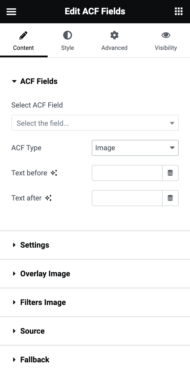Open dynamic tags for Text before field
The height and width of the screenshot is (374, 190).
pyautogui.click(x=170, y=173)
